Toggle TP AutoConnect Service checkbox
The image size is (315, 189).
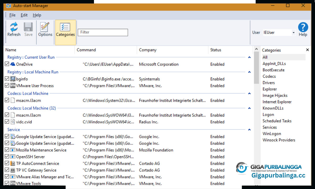[7, 163]
